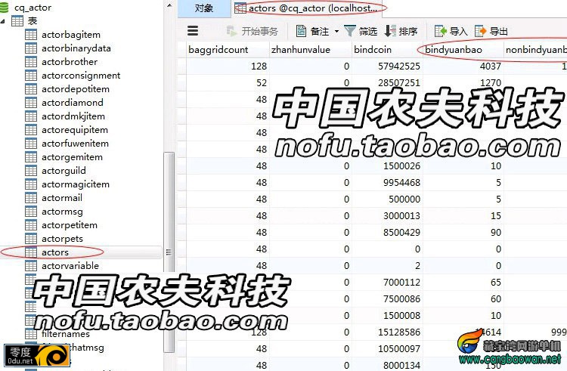Click the 排序 sort button
This screenshot has height=371, width=567.
pos(401,31)
